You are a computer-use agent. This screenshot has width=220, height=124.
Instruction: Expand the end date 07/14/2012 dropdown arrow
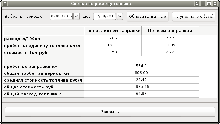120,16
